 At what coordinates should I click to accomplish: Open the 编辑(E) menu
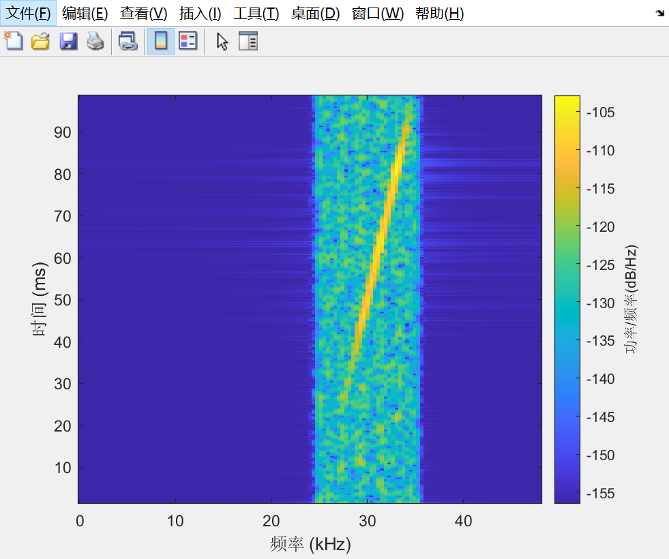pyautogui.click(x=85, y=13)
